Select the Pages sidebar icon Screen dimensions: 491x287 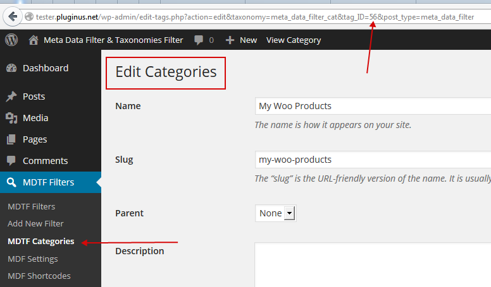point(11,139)
